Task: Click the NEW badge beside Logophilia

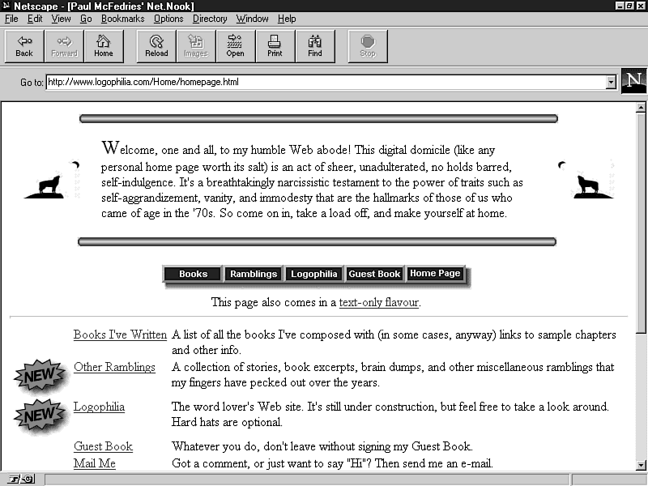Action: pos(40,416)
